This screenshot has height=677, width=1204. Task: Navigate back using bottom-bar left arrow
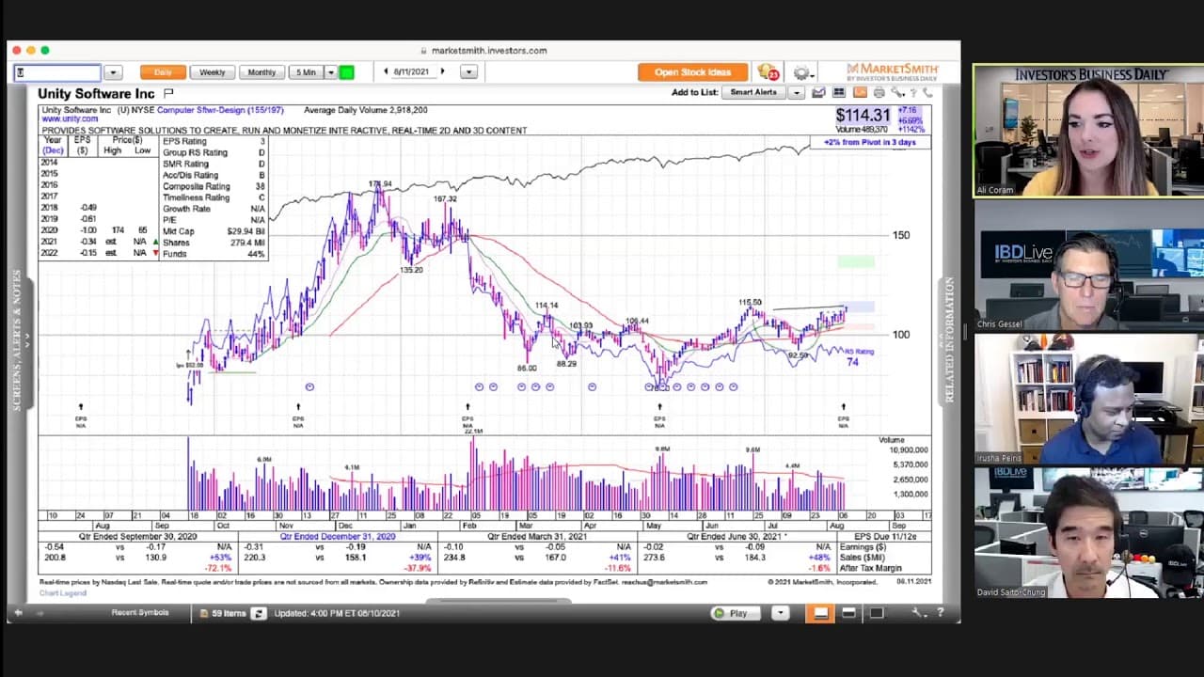(18, 613)
